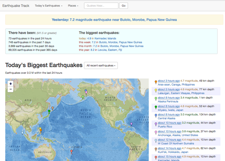Open the Miyako, Iwate, Japan link
This screenshot has width=225, height=161.
click(x=170, y=110)
